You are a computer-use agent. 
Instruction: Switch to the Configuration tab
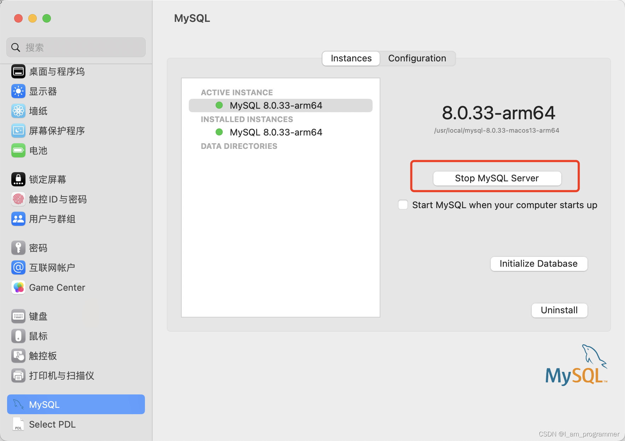pyautogui.click(x=417, y=58)
